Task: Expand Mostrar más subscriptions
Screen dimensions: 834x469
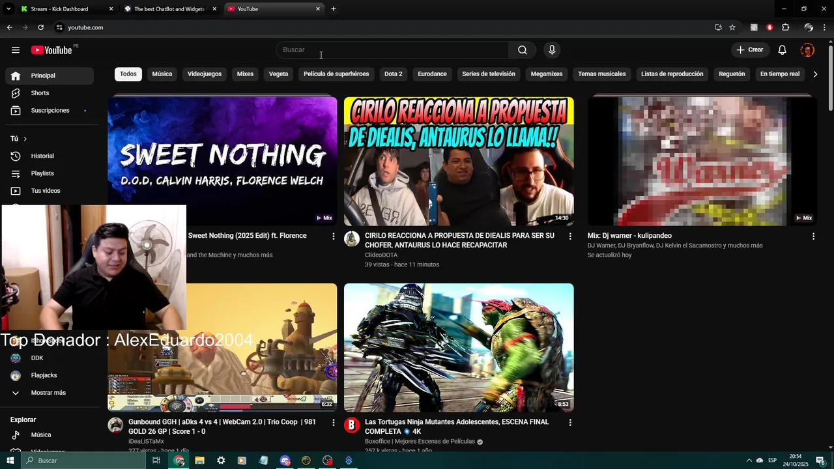Action: click(x=50, y=393)
